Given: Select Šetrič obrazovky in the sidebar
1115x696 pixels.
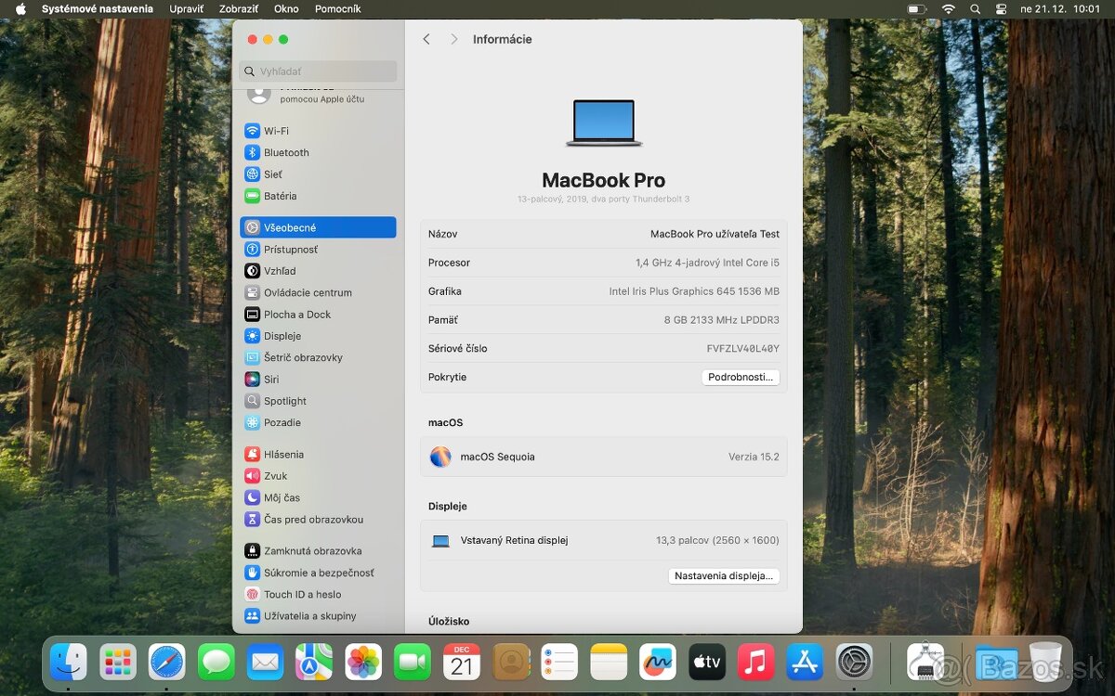Looking at the screenshot, I should 303,357.
